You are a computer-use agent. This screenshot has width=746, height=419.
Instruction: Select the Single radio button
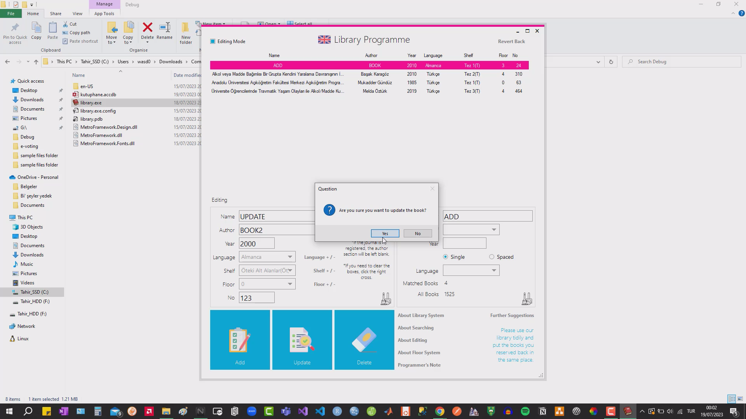(x=446, y=257)
